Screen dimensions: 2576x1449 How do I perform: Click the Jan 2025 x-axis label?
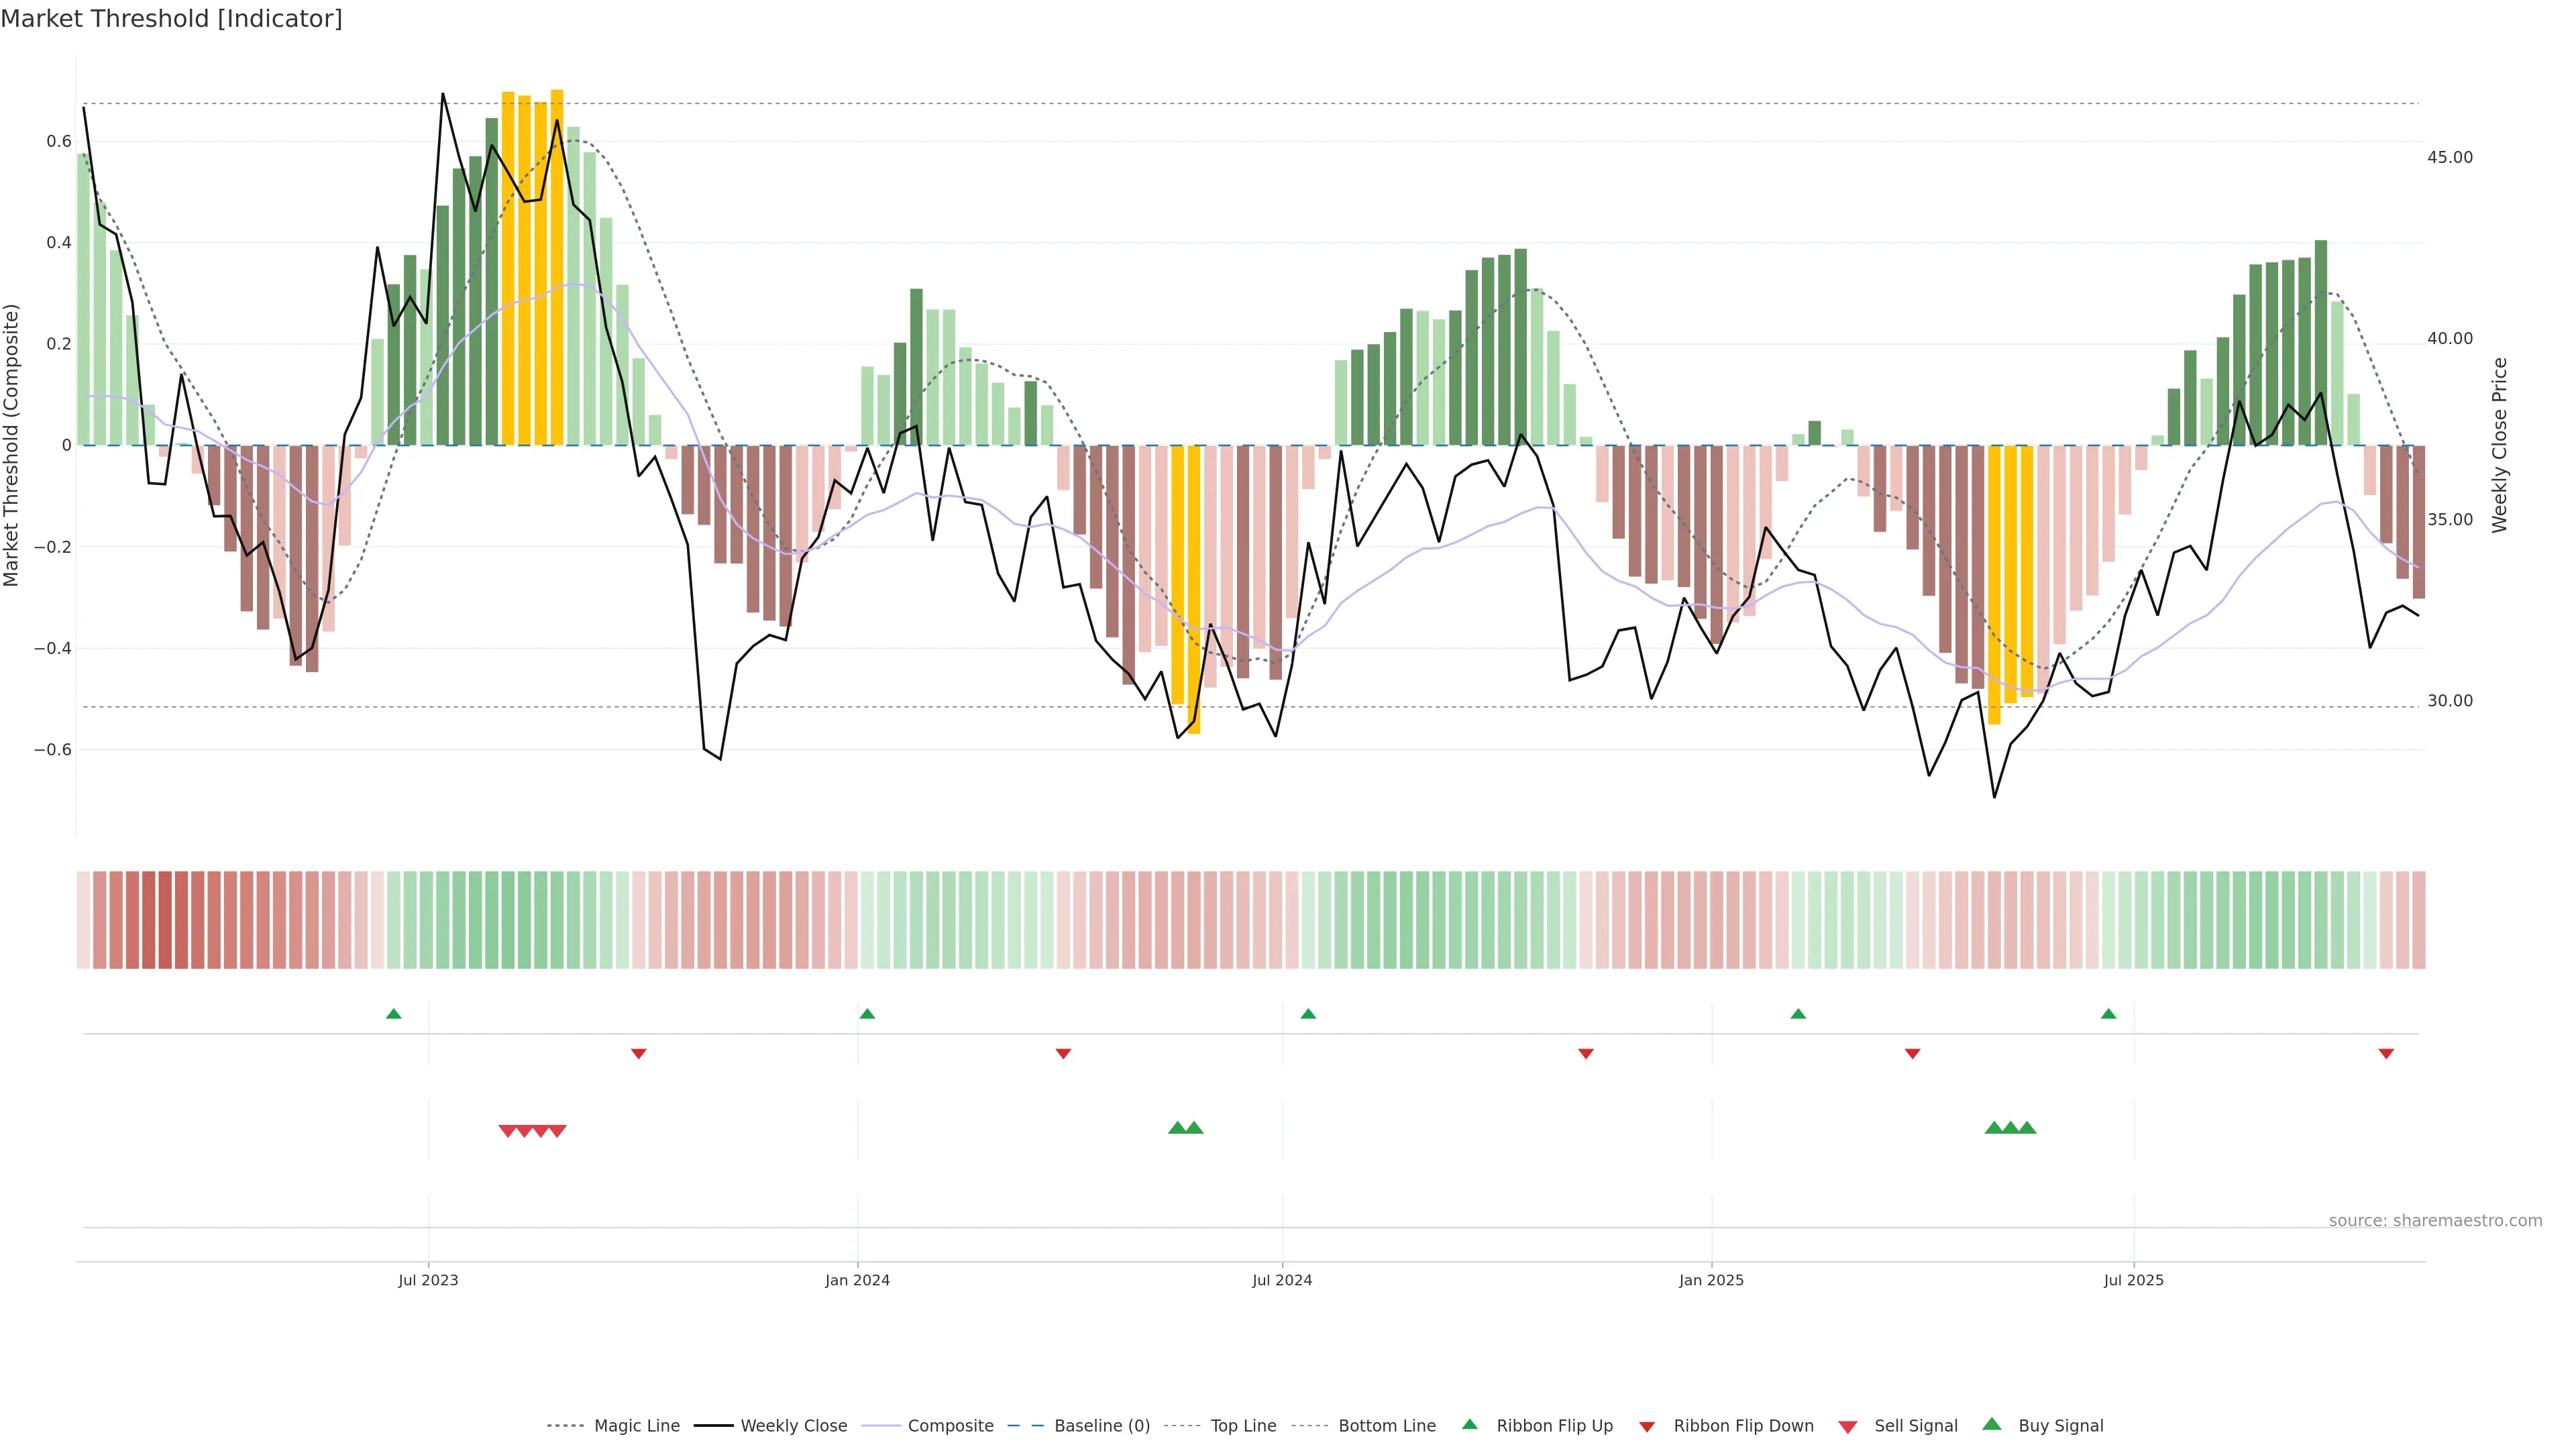tap(1710, 1280)
